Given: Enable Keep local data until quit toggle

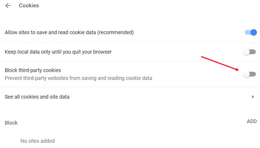Looking at the screenshot, I should (x=250, y=52).
